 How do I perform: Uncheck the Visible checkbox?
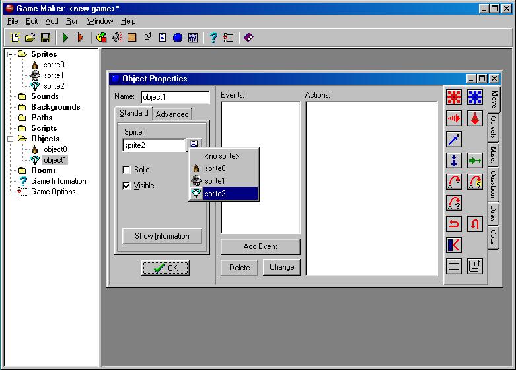[x=127, y=186]
